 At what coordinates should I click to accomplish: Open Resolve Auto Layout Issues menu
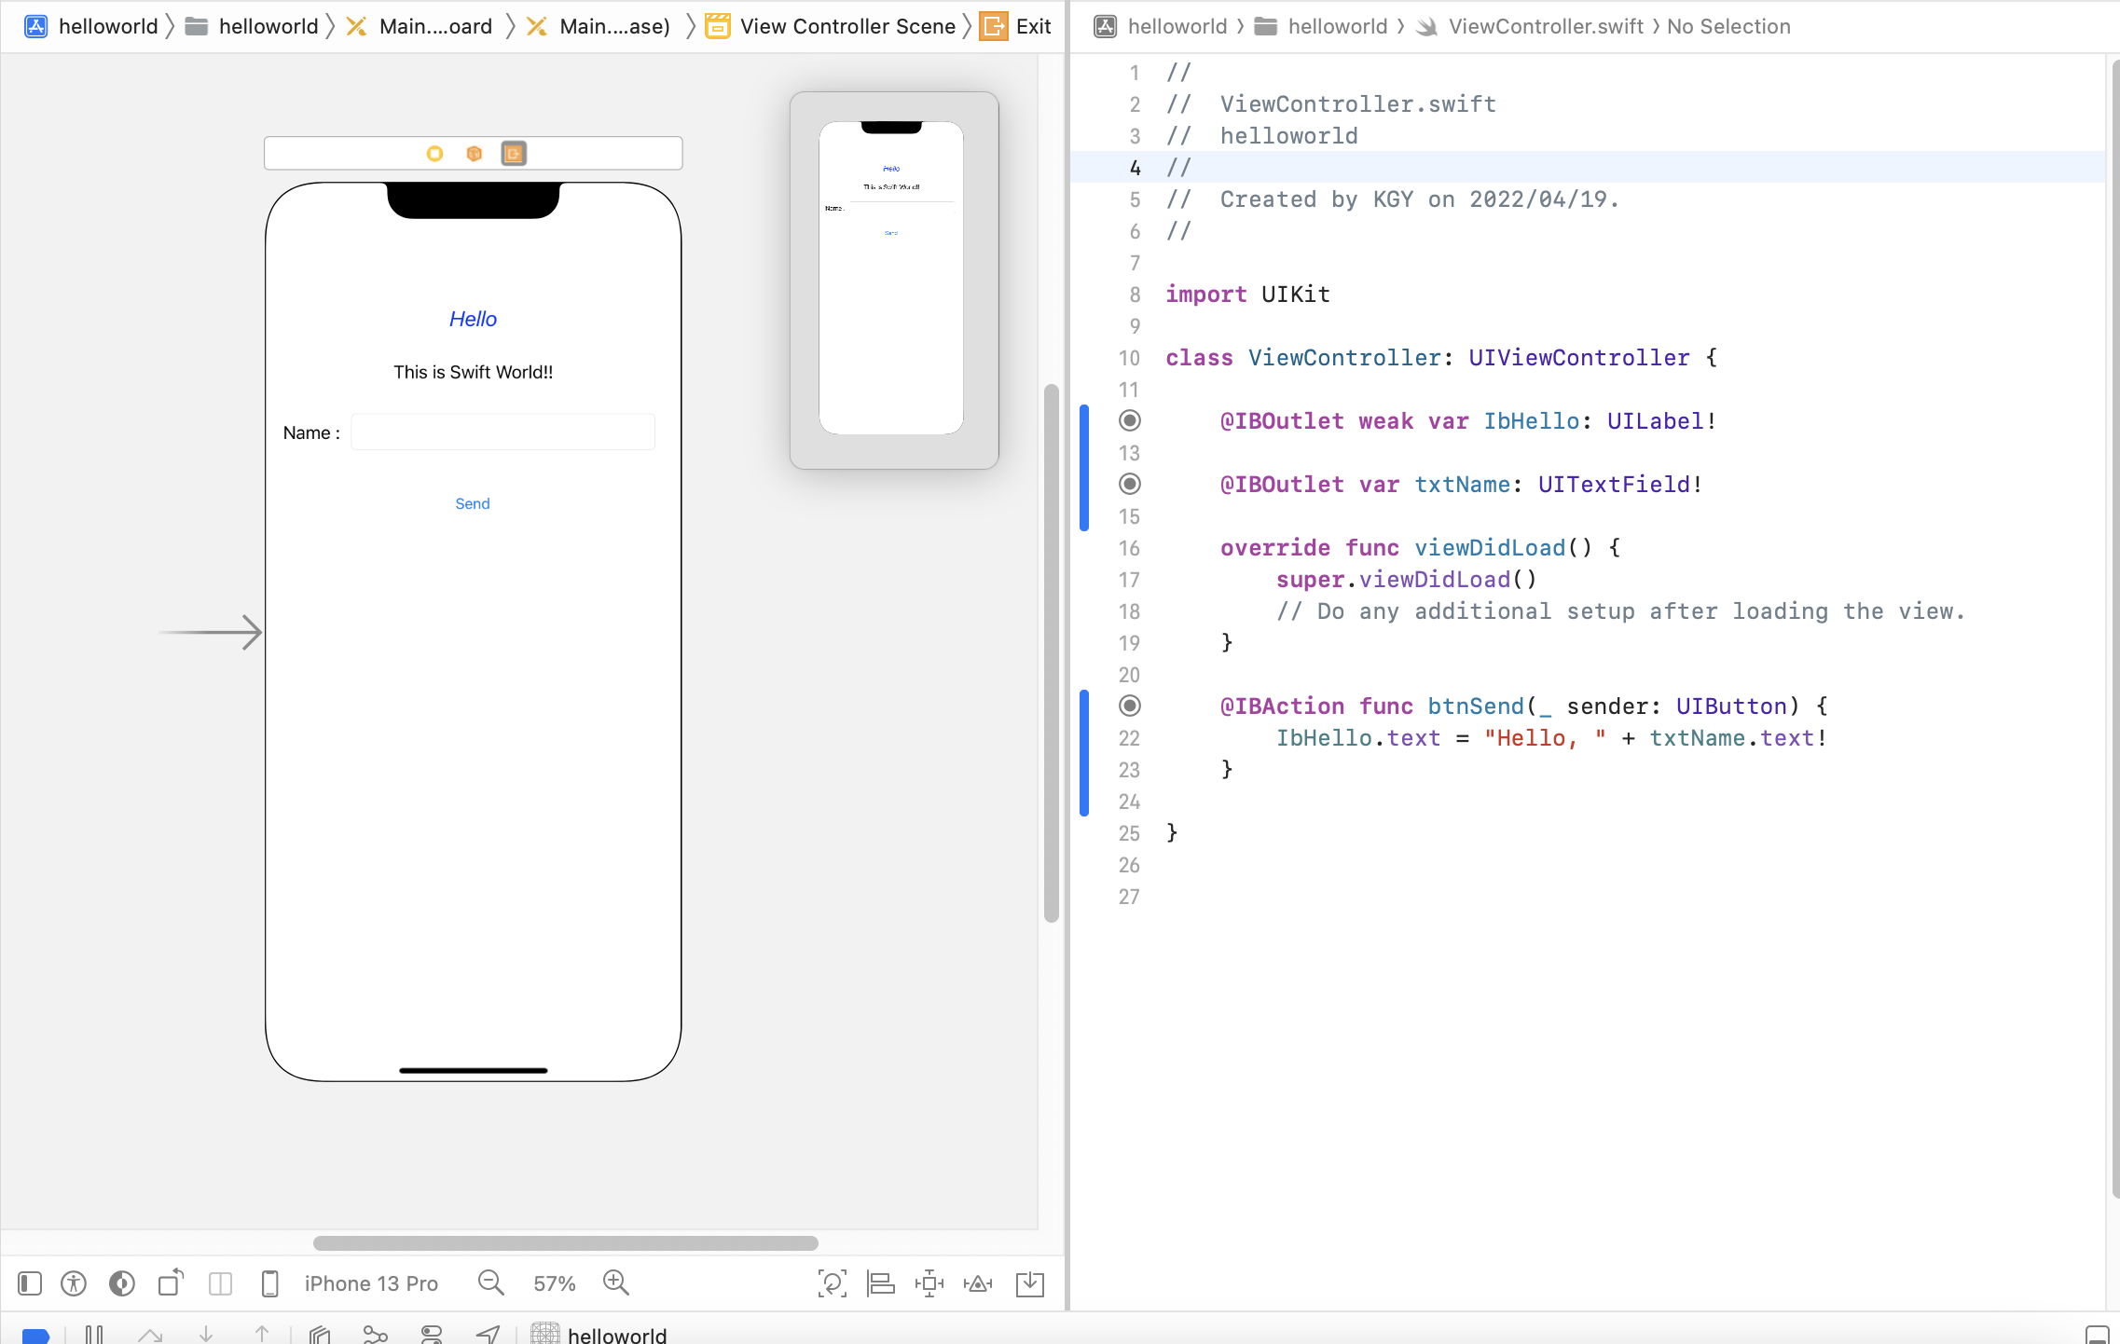tap(978, 1283)
